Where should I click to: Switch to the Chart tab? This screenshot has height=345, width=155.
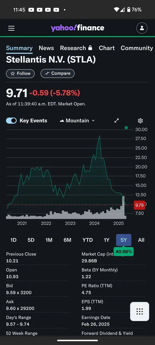tap(107, 48)
